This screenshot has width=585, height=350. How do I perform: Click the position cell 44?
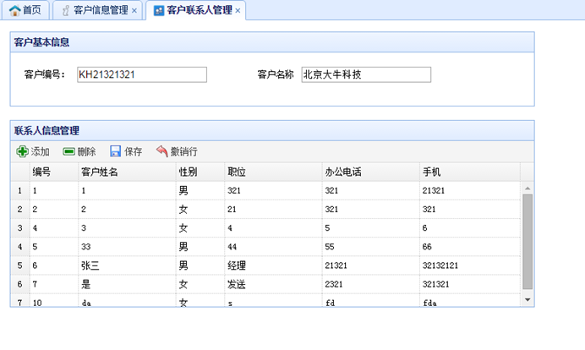coord(273,247)
